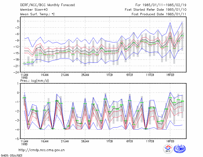
Task: Open the cmdp.ncc.cma.gov.cn URL
Action: point(42,150)
